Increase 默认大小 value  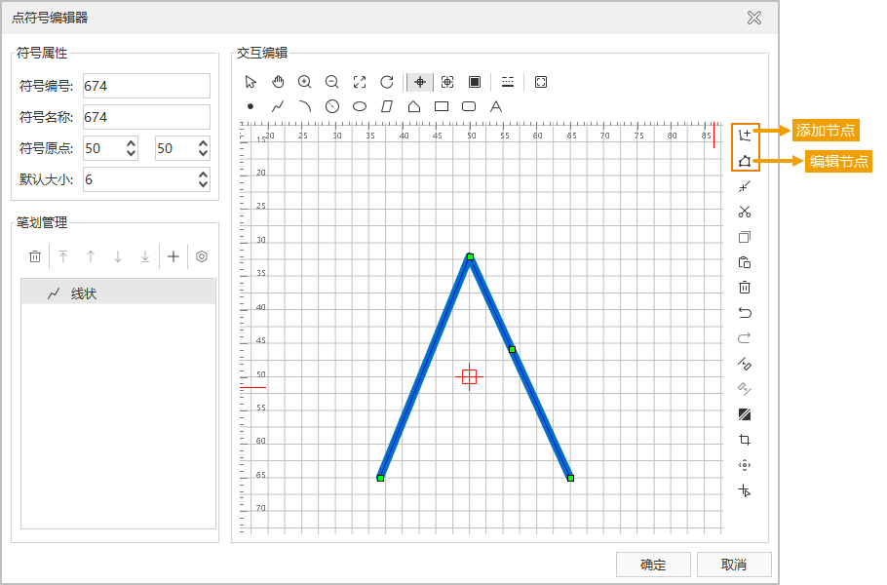tap(204, 175)
